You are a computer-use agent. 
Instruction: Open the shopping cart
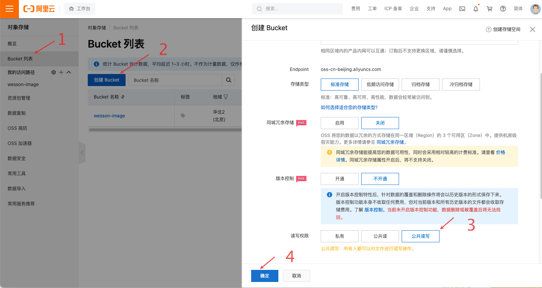(489, 8)
